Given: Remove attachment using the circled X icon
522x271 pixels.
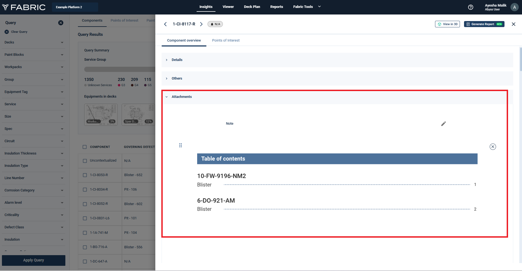Looking at the screenshot, I should [x=492, y=147].
